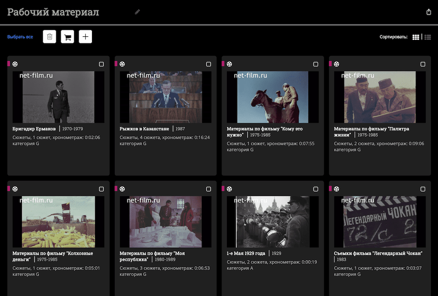Image resolution: width=438 pixels, height=296 pixels.
Task: Click the pink marker on Палитра жизни card
Action: pyautogui.click(x=330, y=64)
